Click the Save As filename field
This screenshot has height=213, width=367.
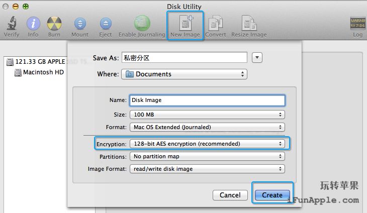pos(185,57)
